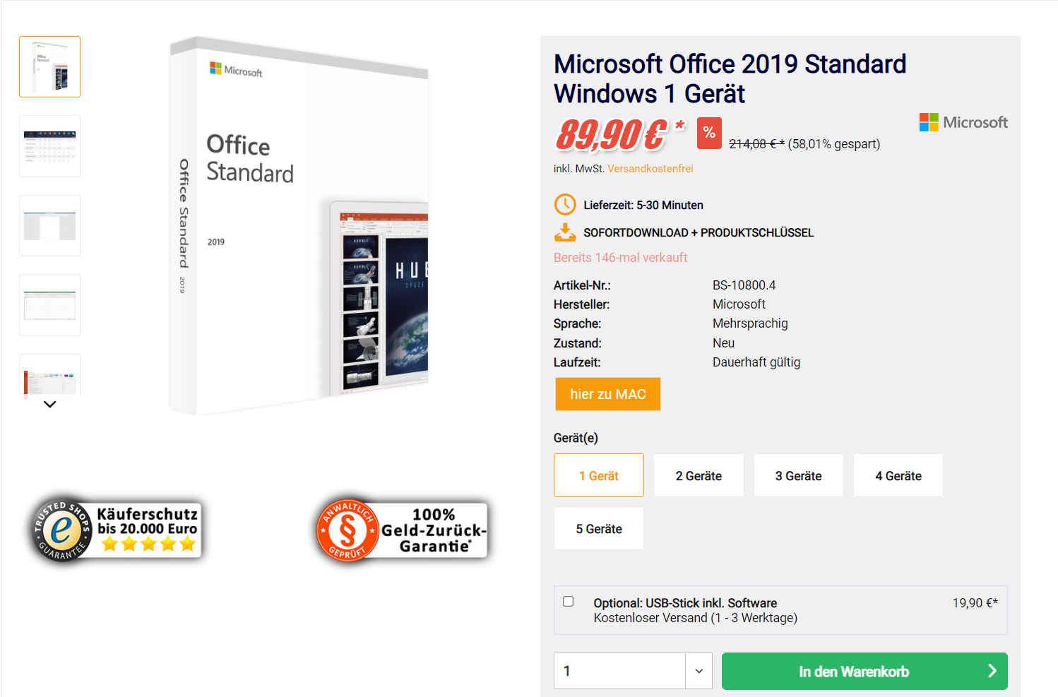Open the Trusted Shops Käuferschutz badge
Screen dimensions: 1058x697
coord(117,529)
